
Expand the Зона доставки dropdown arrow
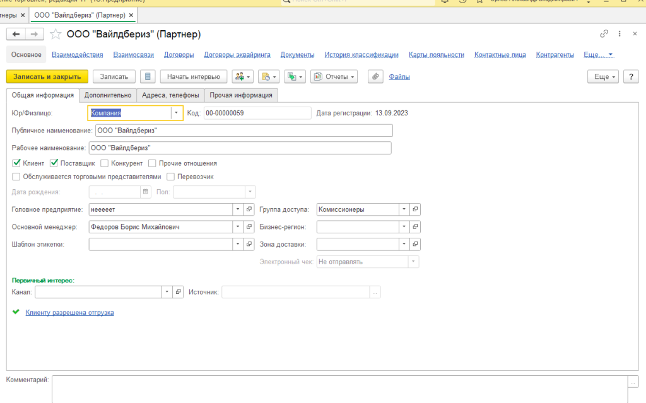coord(404,244)
